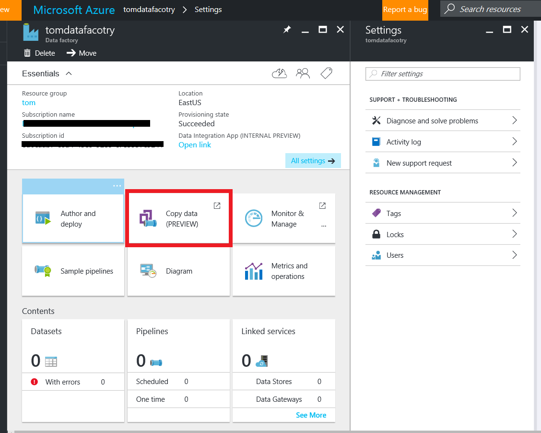Open the Locks settings entry
The image size is (541, 433).
(x=443, y=234)
